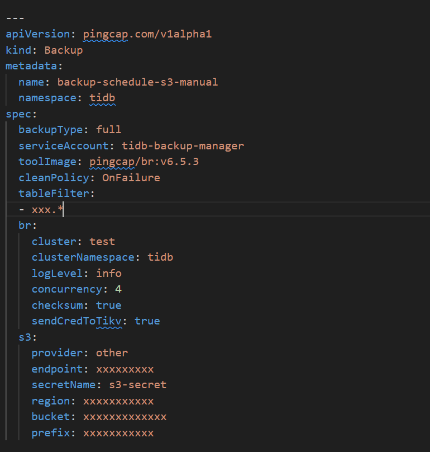This screenshot has width=430, height=452.
Task: Click the 'kind' key
Action: point(18,50)
